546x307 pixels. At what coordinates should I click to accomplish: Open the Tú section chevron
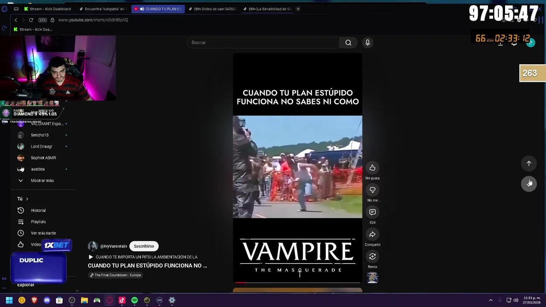tap(27, 199)
